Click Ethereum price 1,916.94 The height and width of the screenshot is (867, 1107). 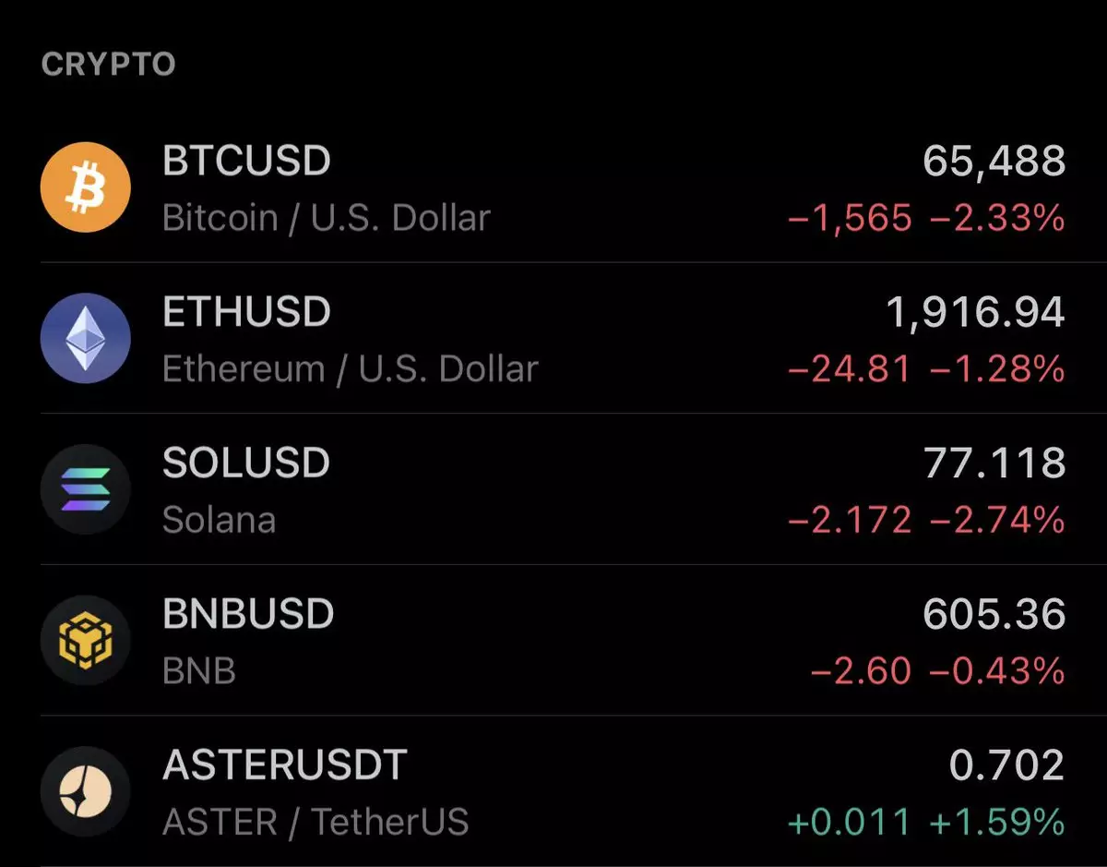[x=975, y=313]
